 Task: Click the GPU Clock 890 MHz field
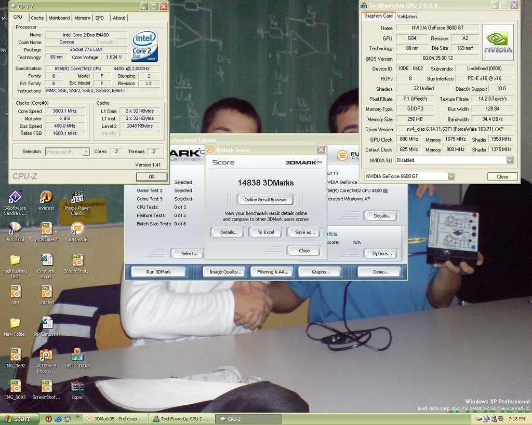pos(408,139)
